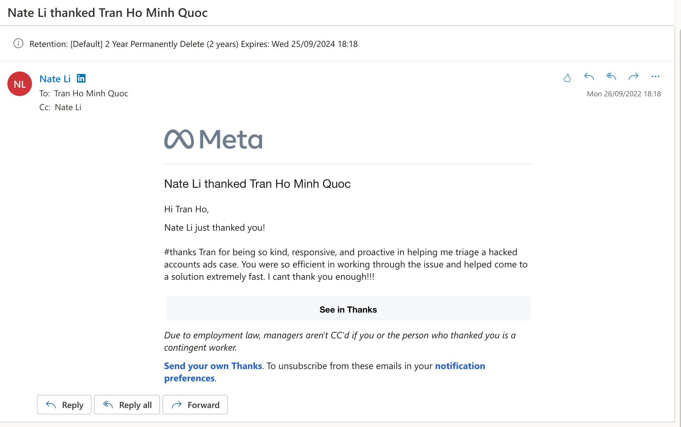This screenshot has width=681, height=427.
Task: Select the sender name Nate Li
Action: click(55, 79)
